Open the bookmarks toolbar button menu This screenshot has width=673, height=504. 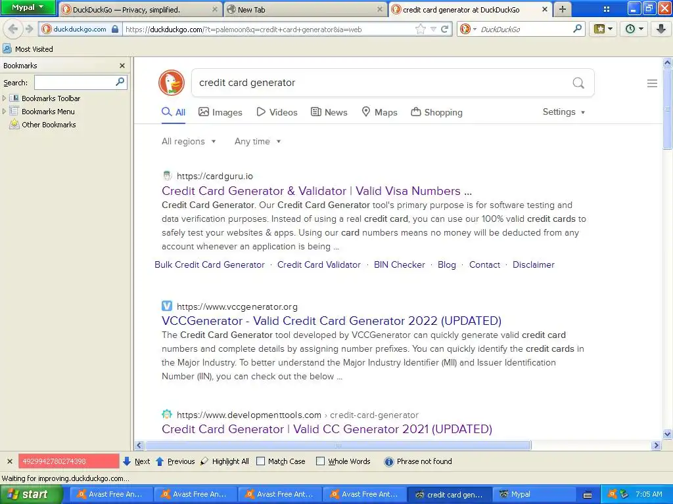[603, 29]
